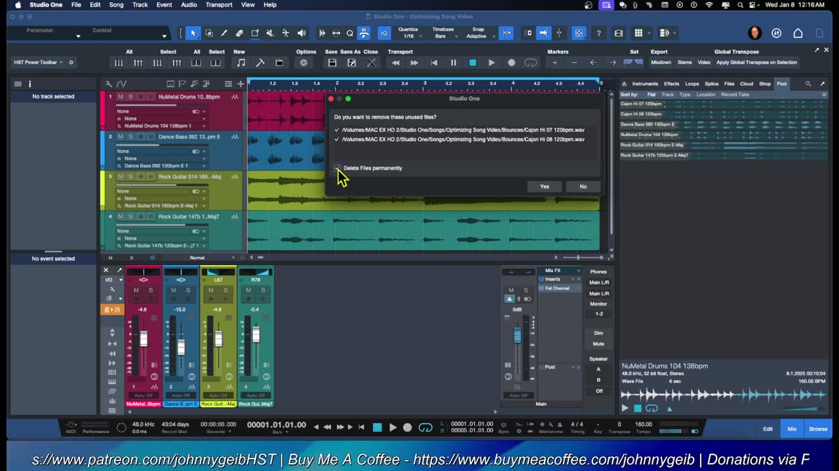Click the Mixdown export button
Screen dimensions: 839x471
point(661,62)
